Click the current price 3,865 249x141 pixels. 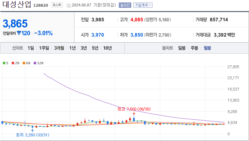[x=15, y=24]
